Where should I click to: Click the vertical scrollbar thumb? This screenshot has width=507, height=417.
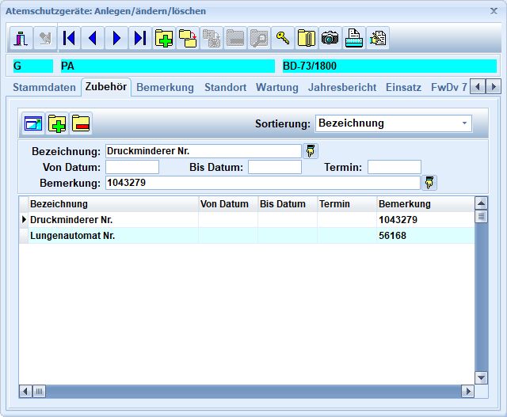coord(481,217)
